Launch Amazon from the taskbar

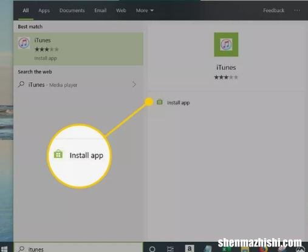[190, 248]
